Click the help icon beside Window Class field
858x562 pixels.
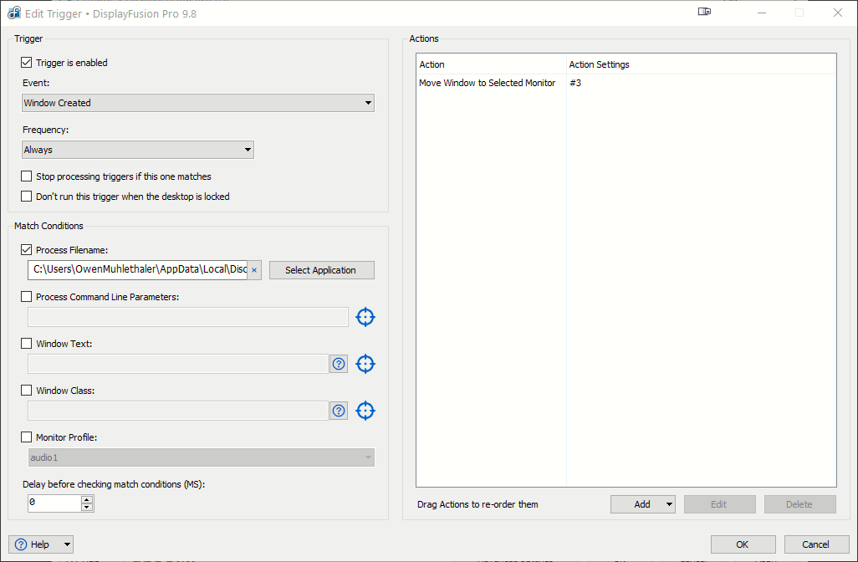pos(339,411)
